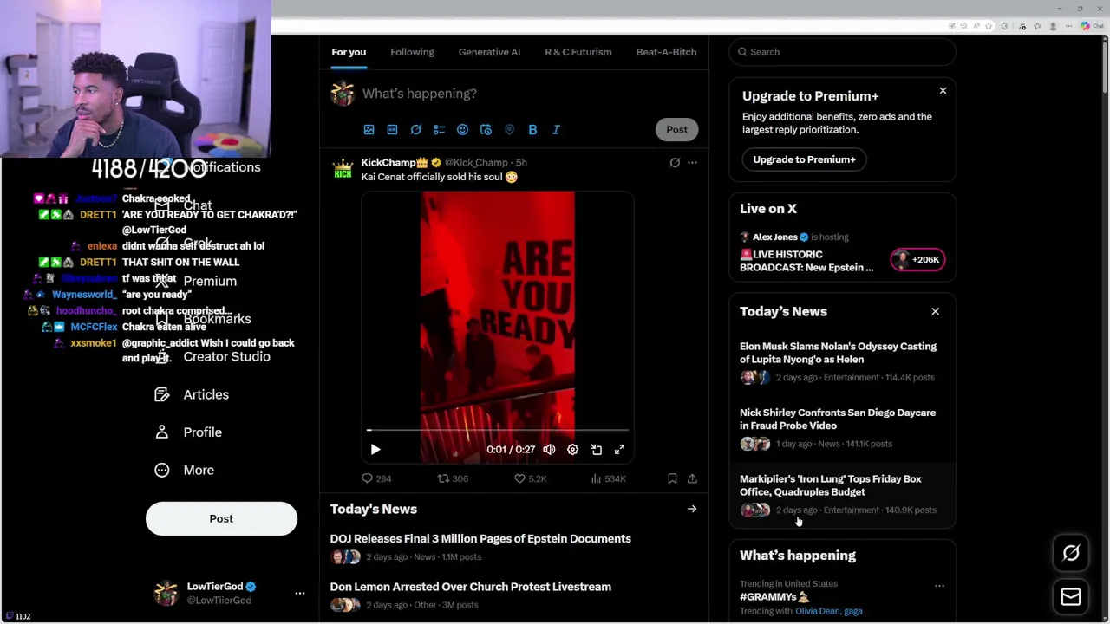Screen dimensions: 1110x624
Task: Tag a location in the post
Action: tap(509, 130)
